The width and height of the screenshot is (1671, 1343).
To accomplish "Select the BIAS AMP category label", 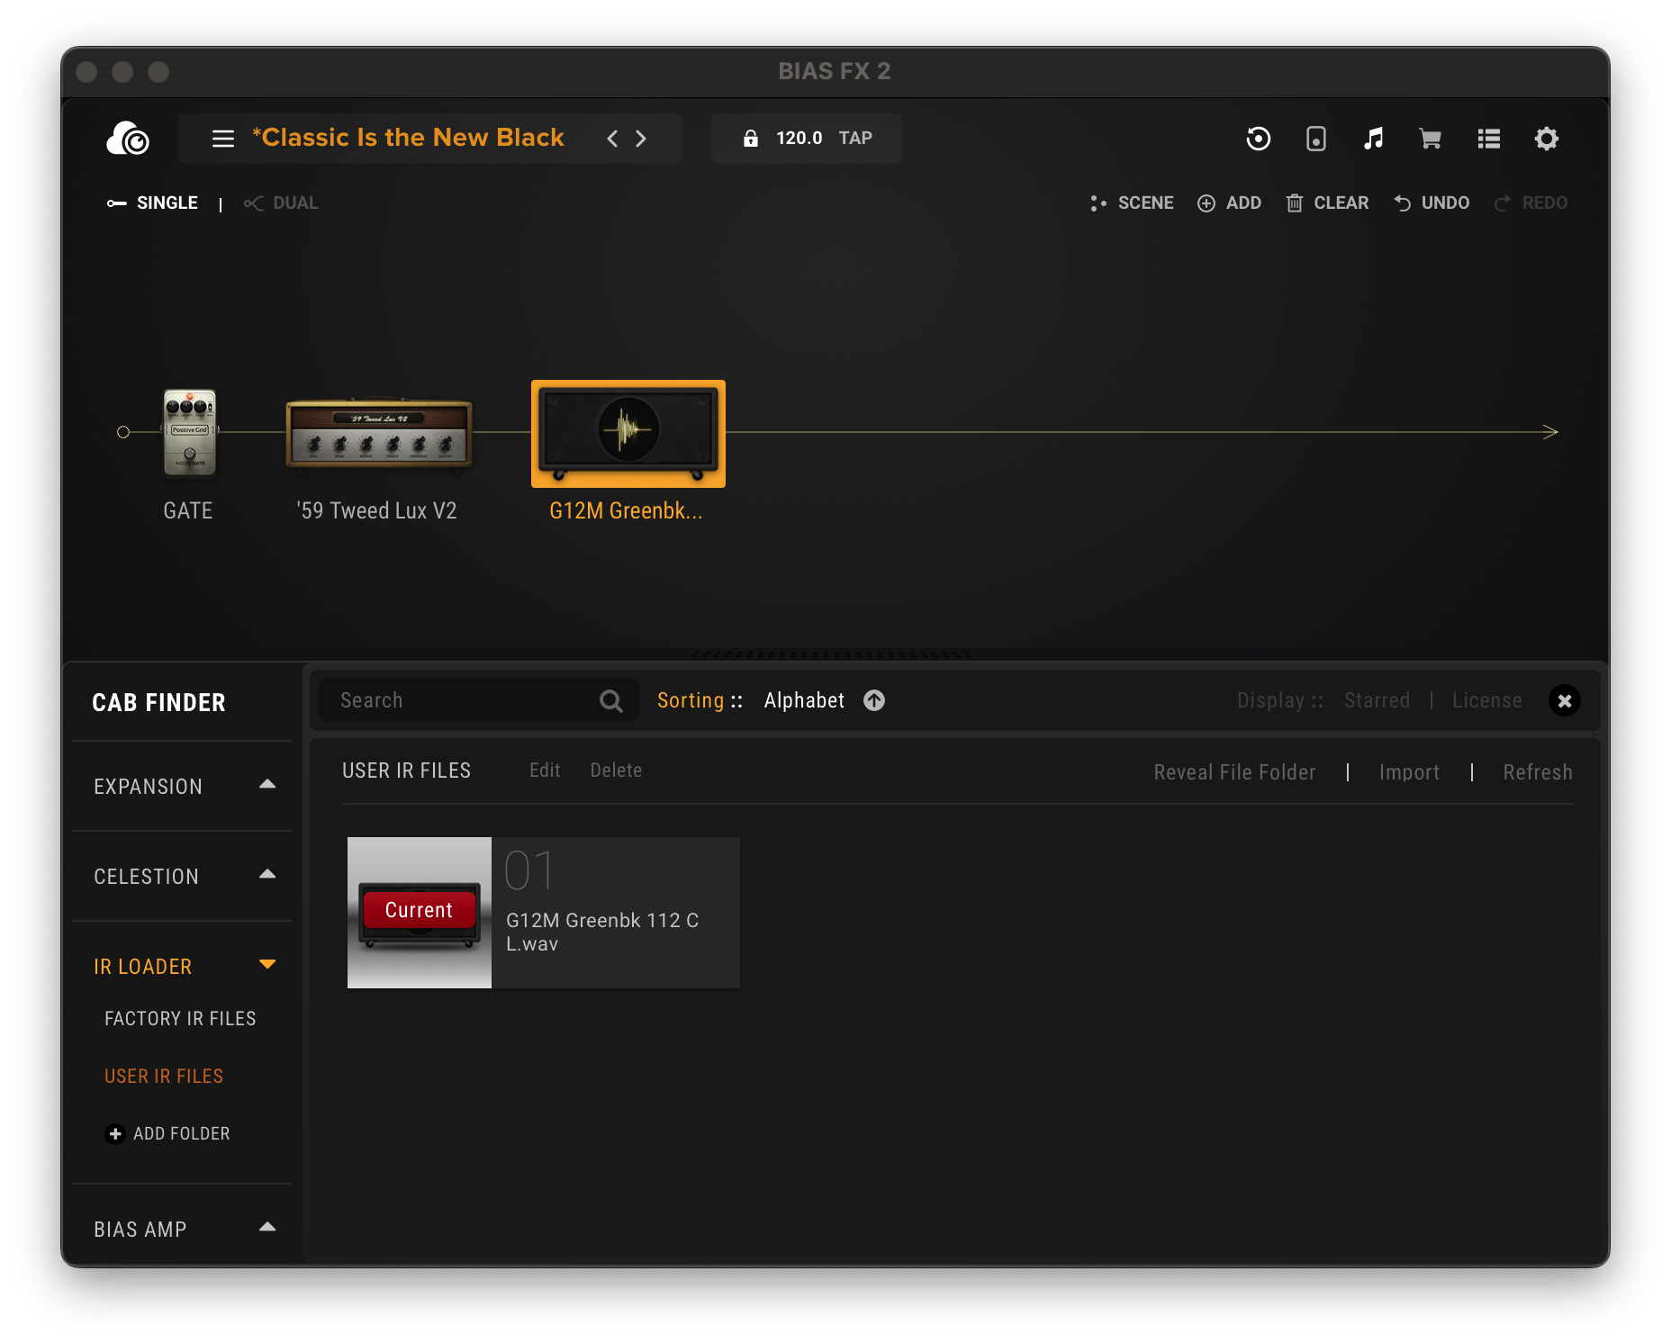I will (x=140, y=1230).
